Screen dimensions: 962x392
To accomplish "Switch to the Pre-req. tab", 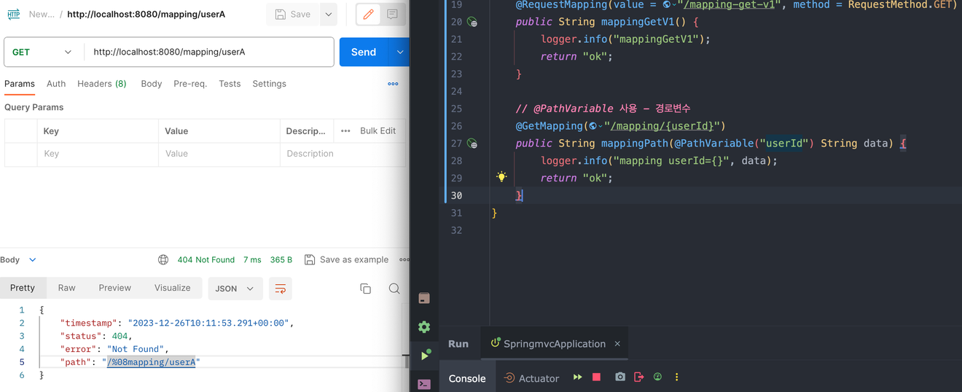I will point(190,84).
